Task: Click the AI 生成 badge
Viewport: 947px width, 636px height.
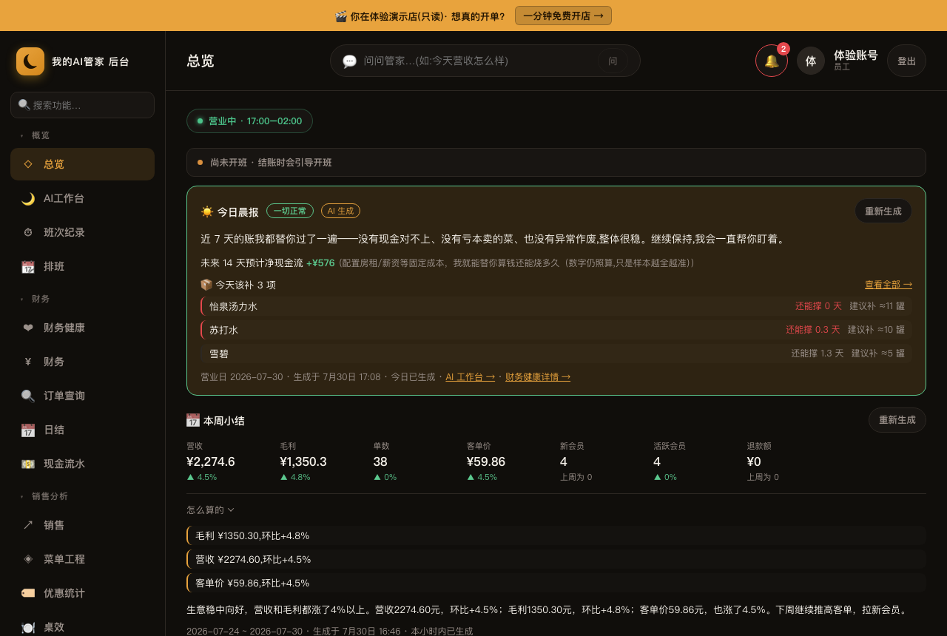Action: coord(340,211)
